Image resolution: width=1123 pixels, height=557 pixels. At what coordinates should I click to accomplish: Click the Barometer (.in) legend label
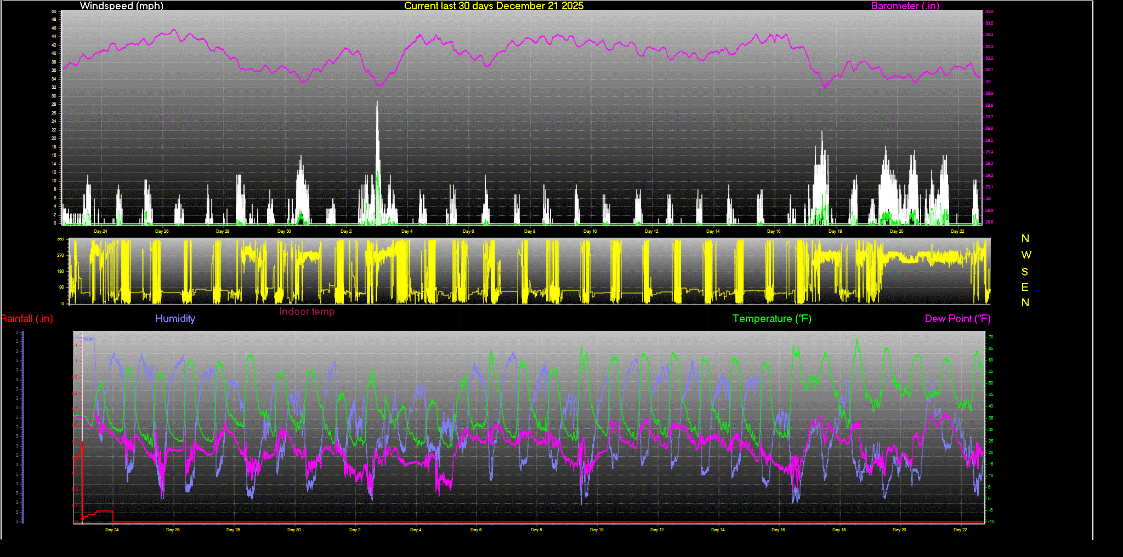pyautogui.click(x=905, y=5)
